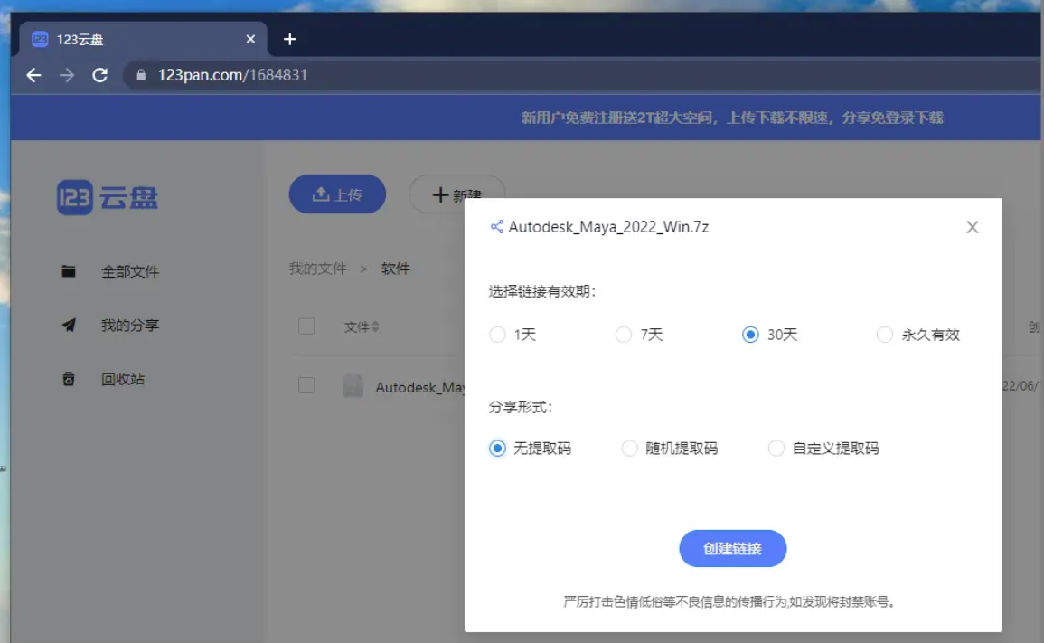
Task: Click the trash icon beside 回收站
Action: (x=69, y=379)
